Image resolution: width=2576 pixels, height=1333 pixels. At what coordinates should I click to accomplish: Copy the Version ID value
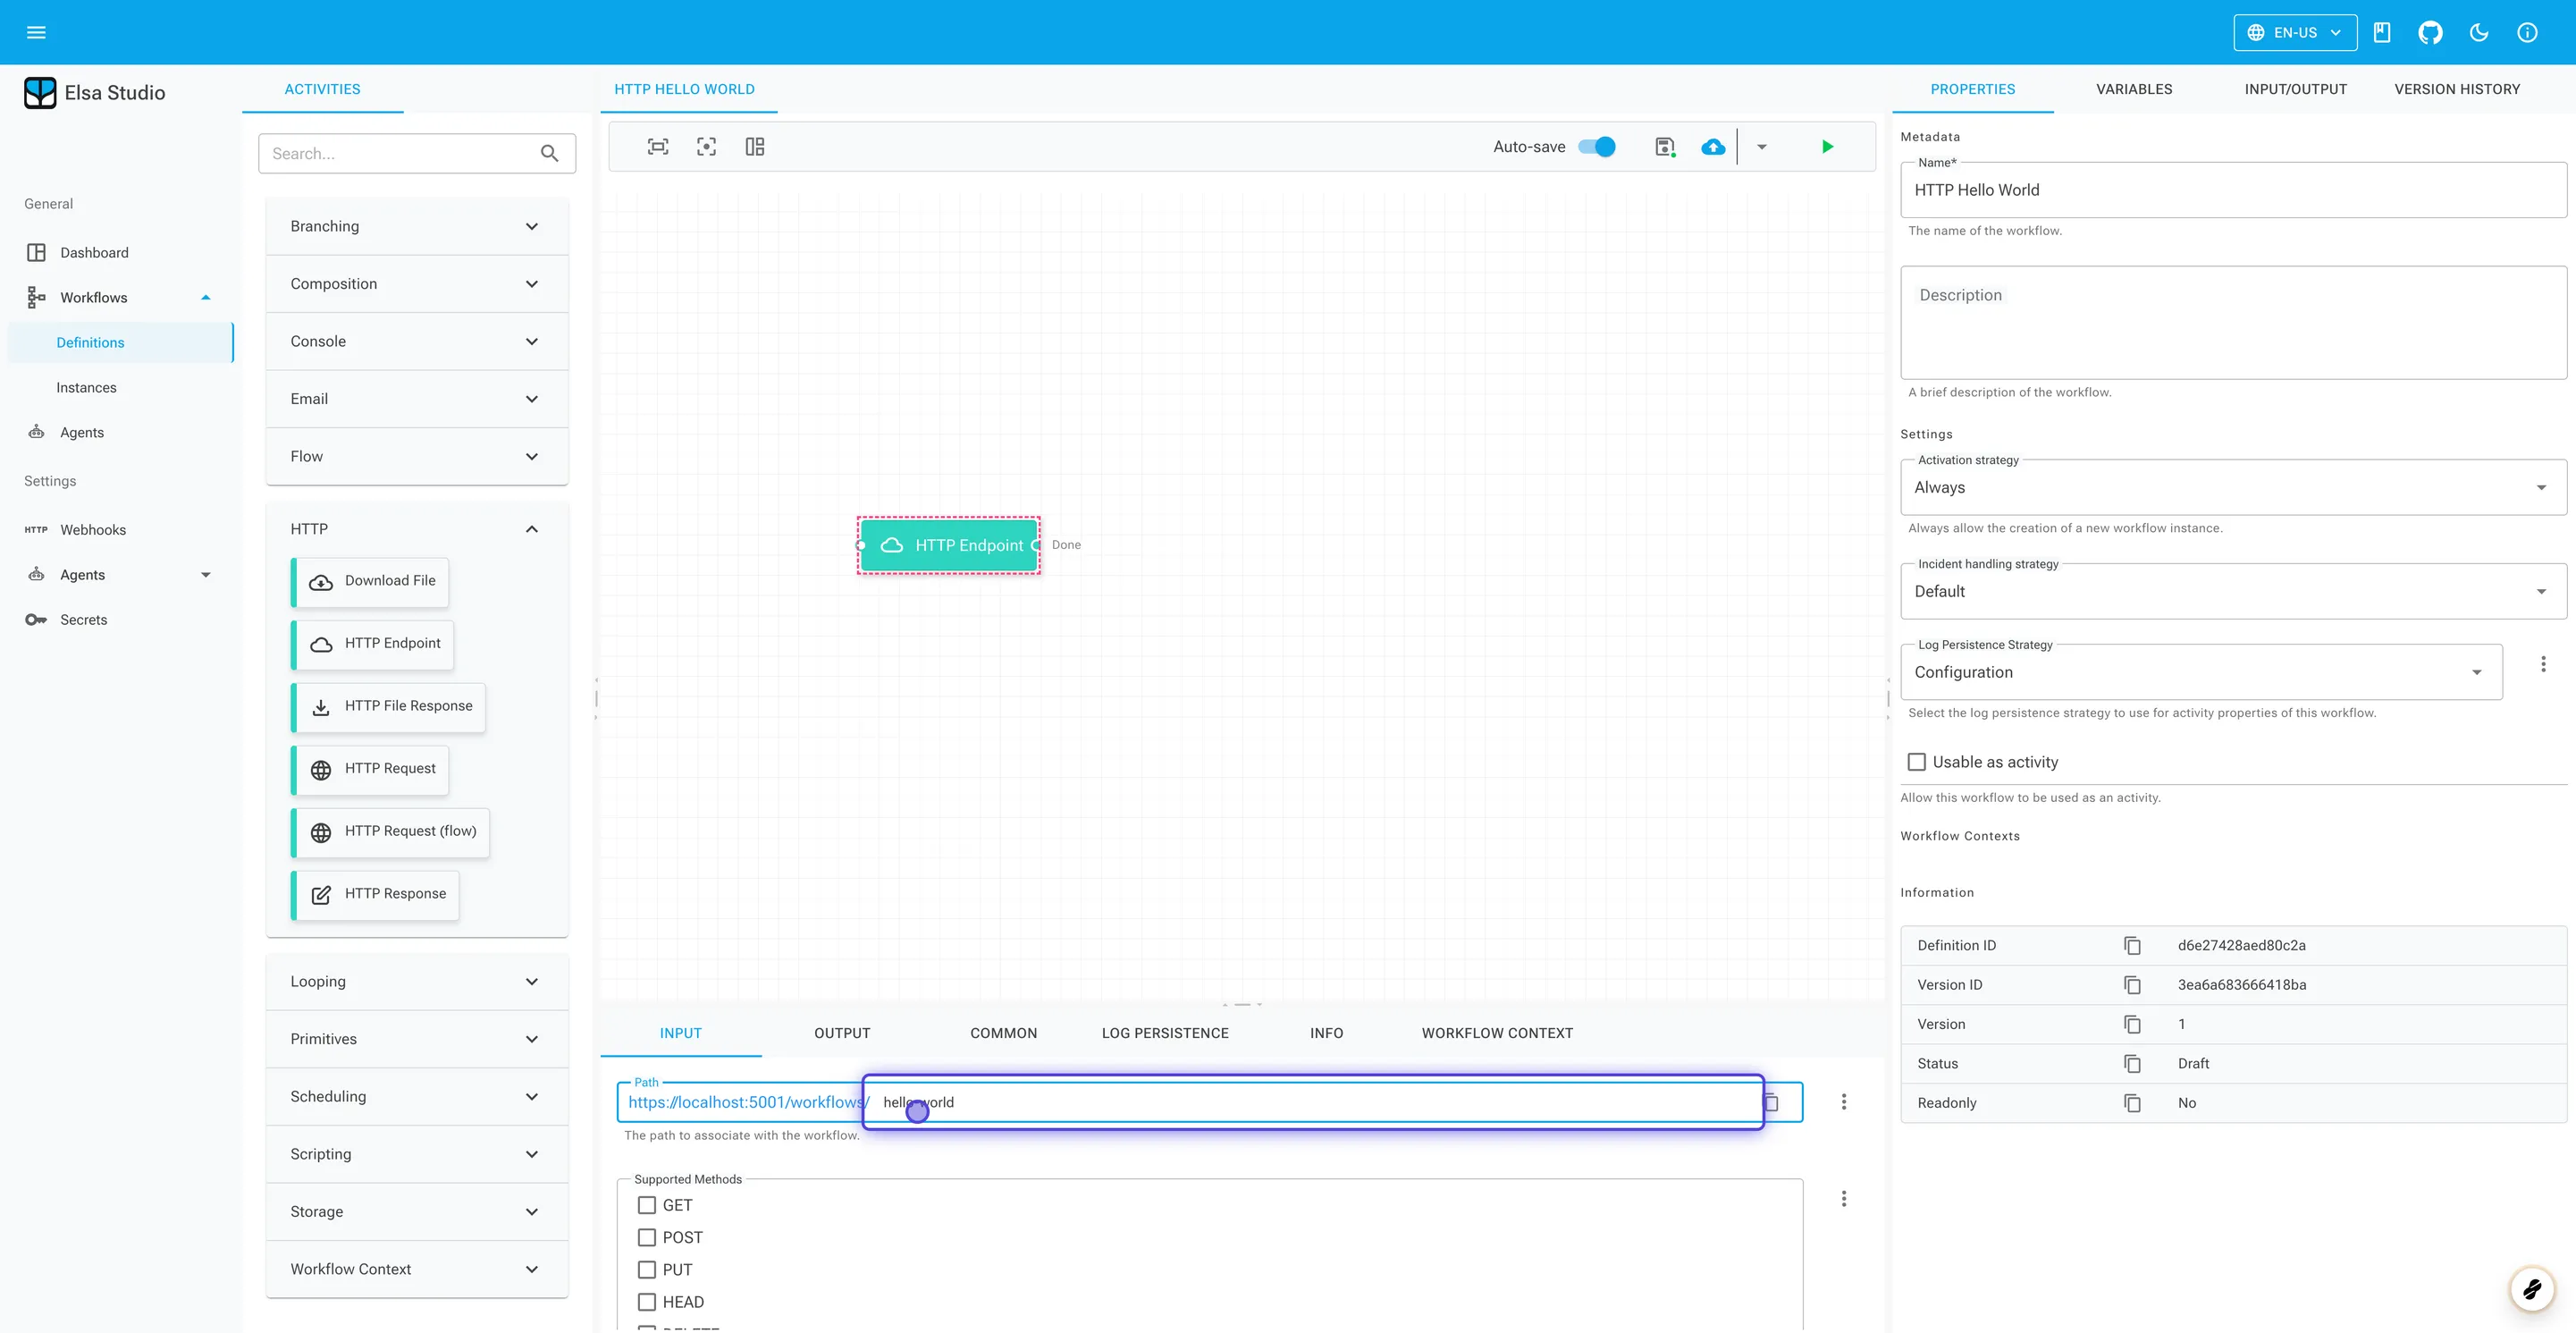pyautogui.click(x=2132, y=985)
